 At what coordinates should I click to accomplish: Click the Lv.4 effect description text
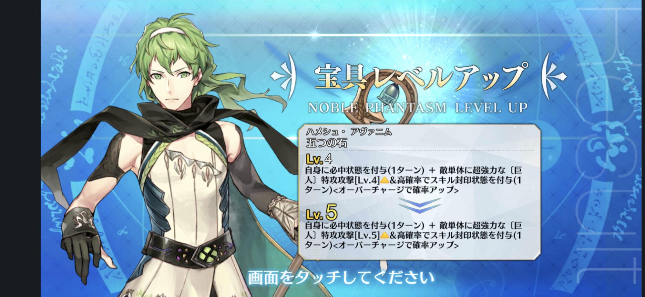(x=413, y=180)
